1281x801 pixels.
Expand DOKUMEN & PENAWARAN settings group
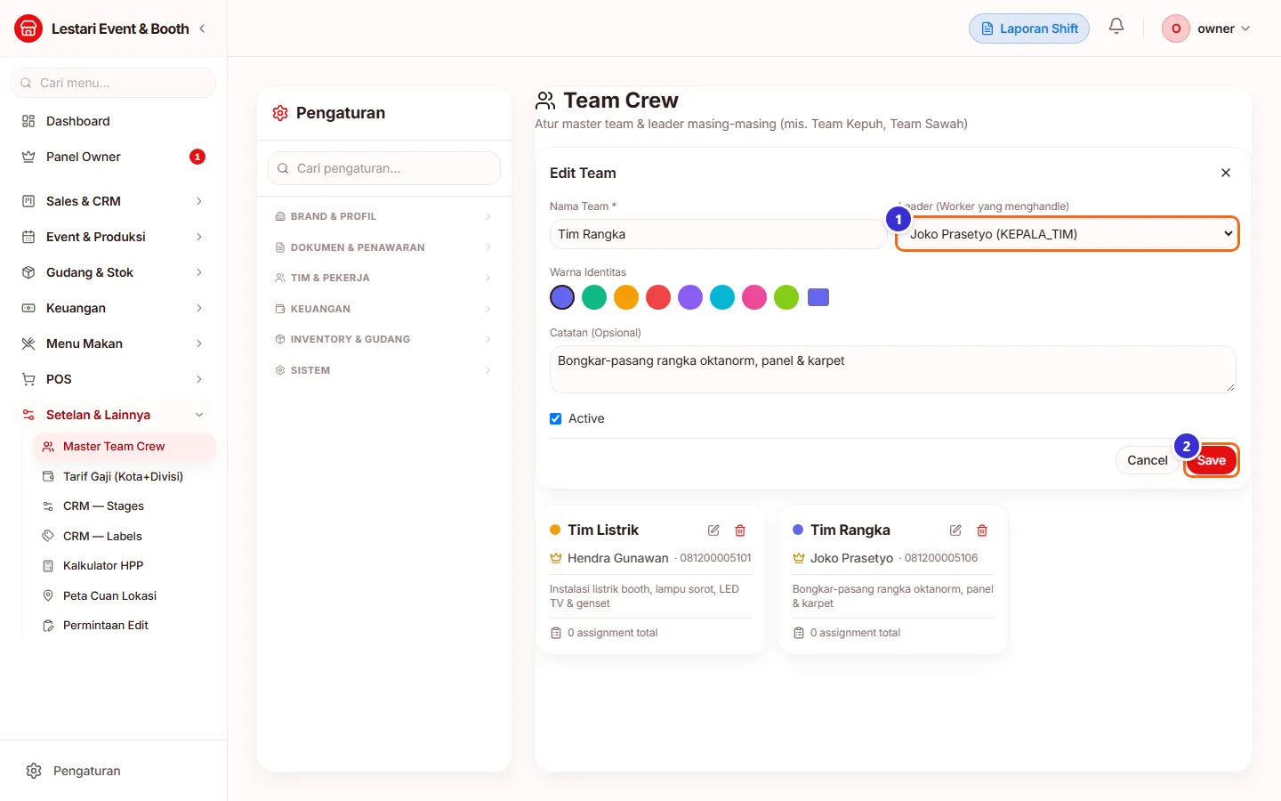pos(383,247)
